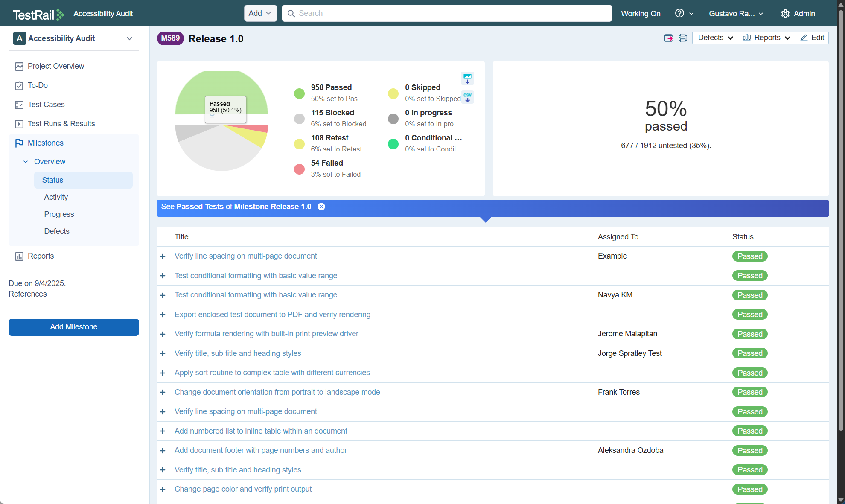Screen dimensions: 845x504
Task: Click the print milestone icon
Action: (x=682, y=38)
